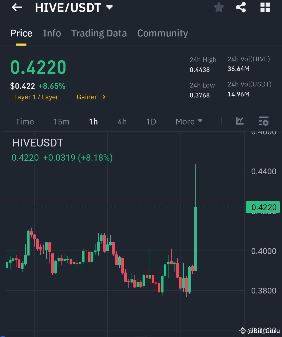
Task: Open the grid layout menu
Action: point(265,7)
